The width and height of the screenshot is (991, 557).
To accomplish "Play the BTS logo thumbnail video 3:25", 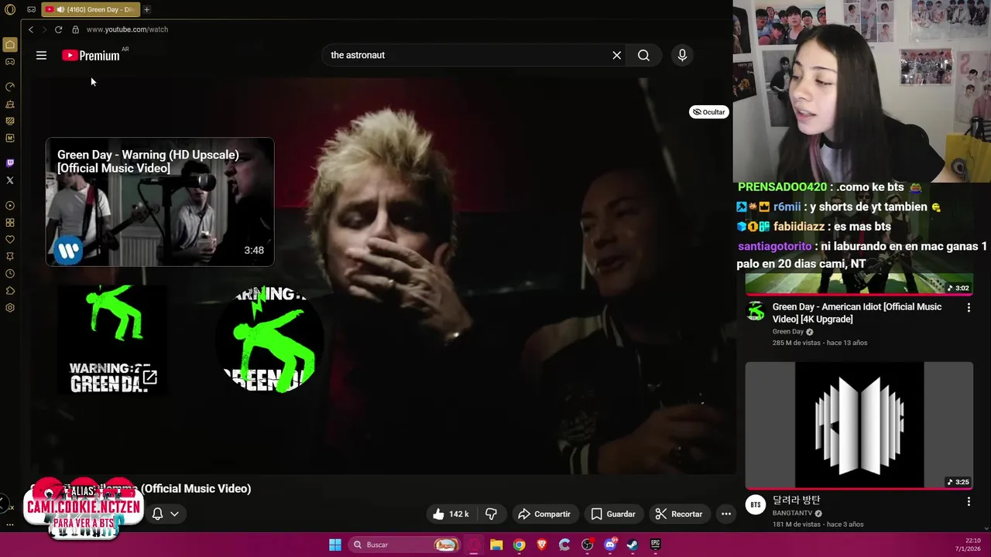I will pos(859,425).
